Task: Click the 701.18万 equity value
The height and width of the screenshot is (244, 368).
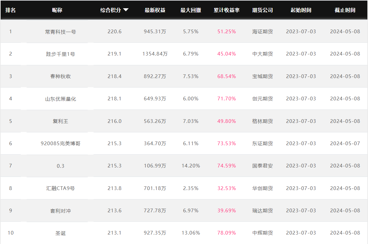Action: 155,188
